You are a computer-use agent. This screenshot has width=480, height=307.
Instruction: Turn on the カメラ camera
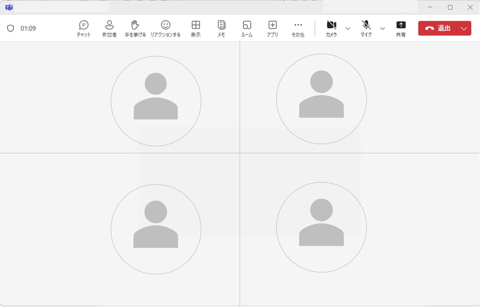[x=331, y=29]
